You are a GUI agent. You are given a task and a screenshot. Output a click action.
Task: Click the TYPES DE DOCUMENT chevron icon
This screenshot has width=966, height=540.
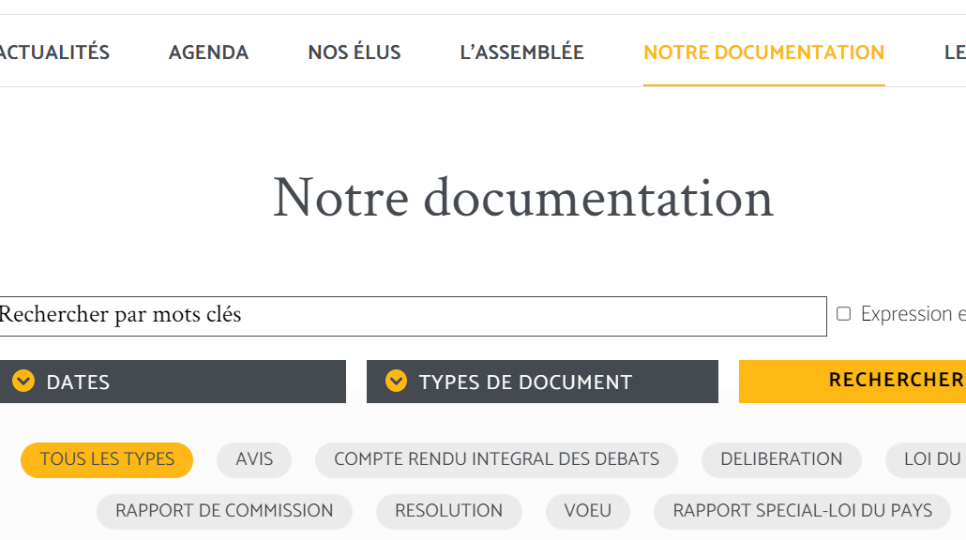point(396,382)
